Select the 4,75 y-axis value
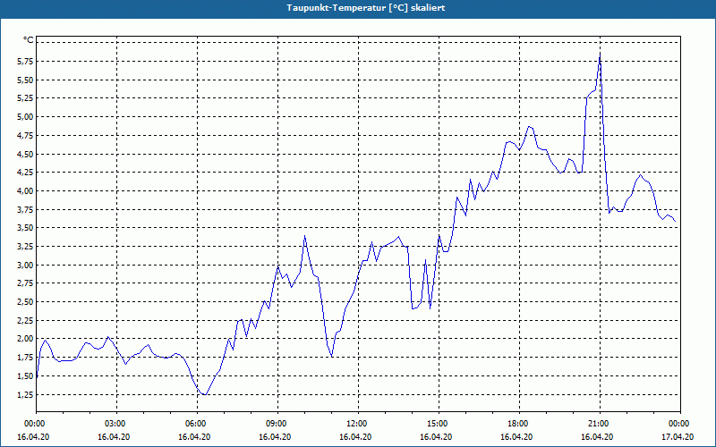Screen dimensions: 716x447 [x=25, y=136]
